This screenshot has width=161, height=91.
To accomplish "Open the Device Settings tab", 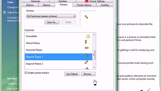I will tap(95, 1).
